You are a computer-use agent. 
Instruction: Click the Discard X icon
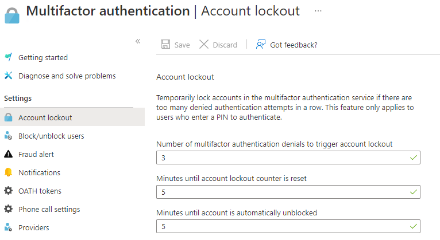tap(204, 44)
